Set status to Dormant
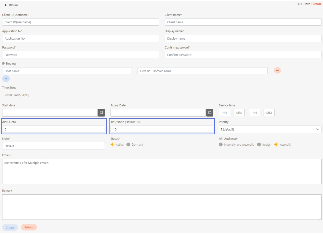 (x=128, y=144)
